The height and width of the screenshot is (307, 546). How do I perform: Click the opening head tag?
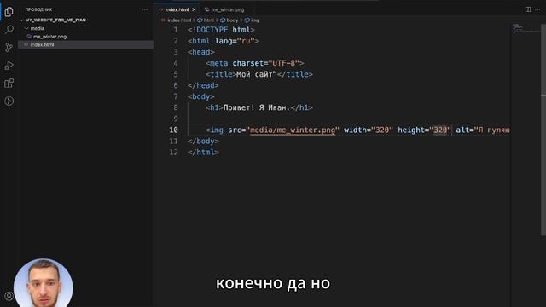[x=201, y=52]
